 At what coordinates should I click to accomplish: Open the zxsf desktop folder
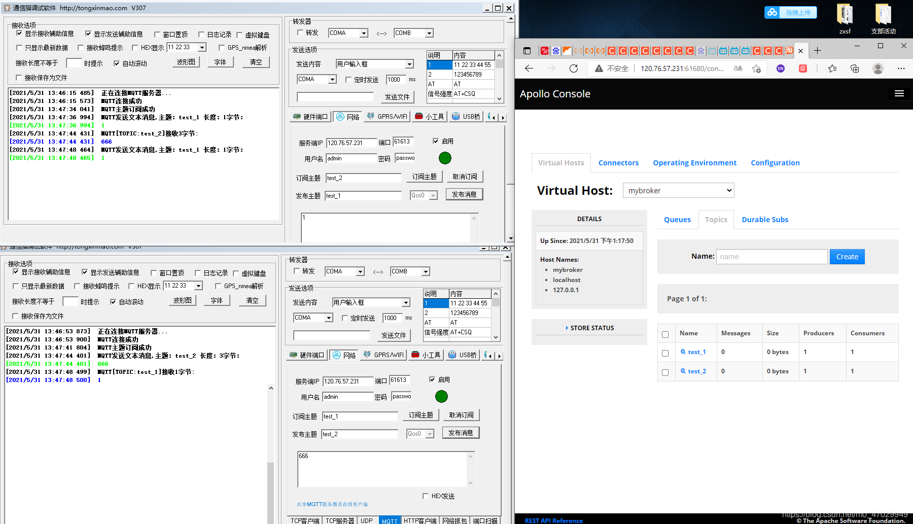click(x=845, y=19)
